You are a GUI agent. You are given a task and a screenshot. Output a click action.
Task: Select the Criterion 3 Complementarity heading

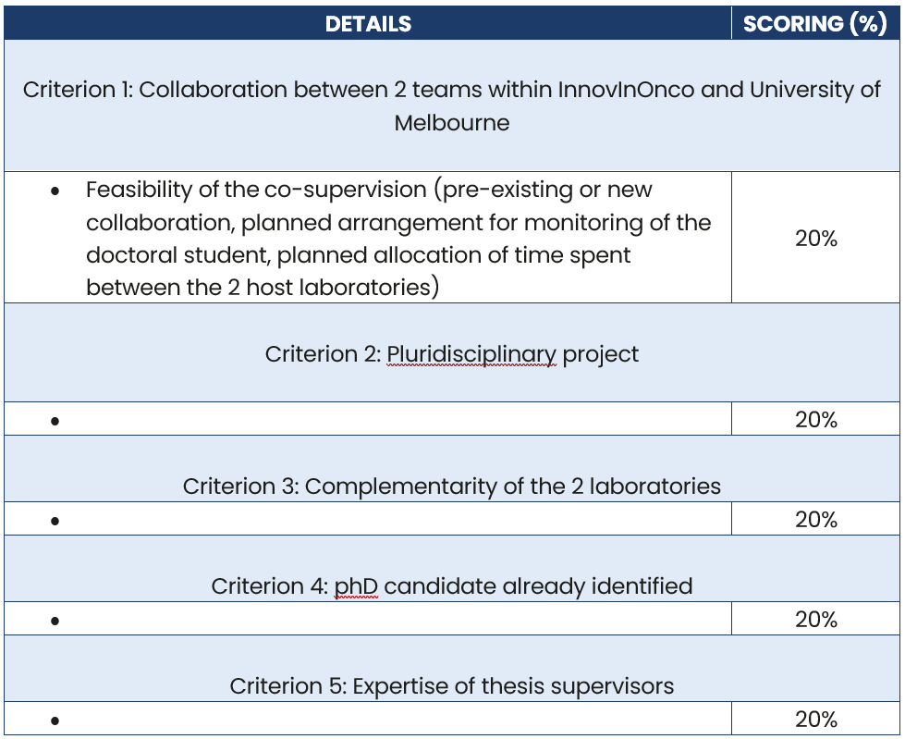tap(451, 486)
